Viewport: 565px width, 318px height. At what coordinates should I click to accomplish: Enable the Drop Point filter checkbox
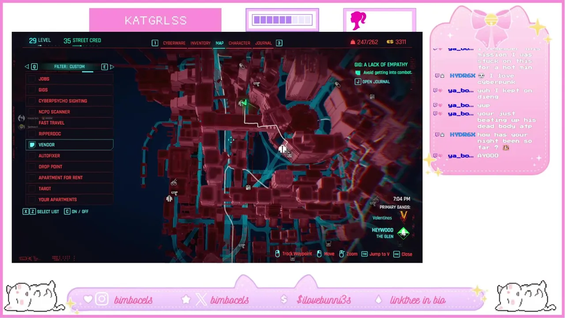pyautogui.click(x=32, y=167)
